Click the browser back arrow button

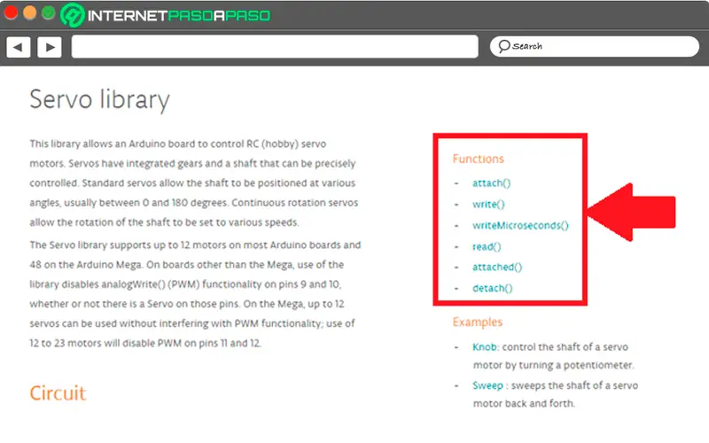point(19,47)
